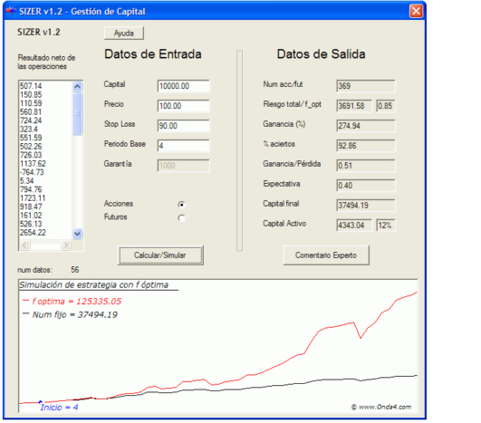Click the Capital input field
Viewport: 481px width, 423px height.
(x=184, y=86)
